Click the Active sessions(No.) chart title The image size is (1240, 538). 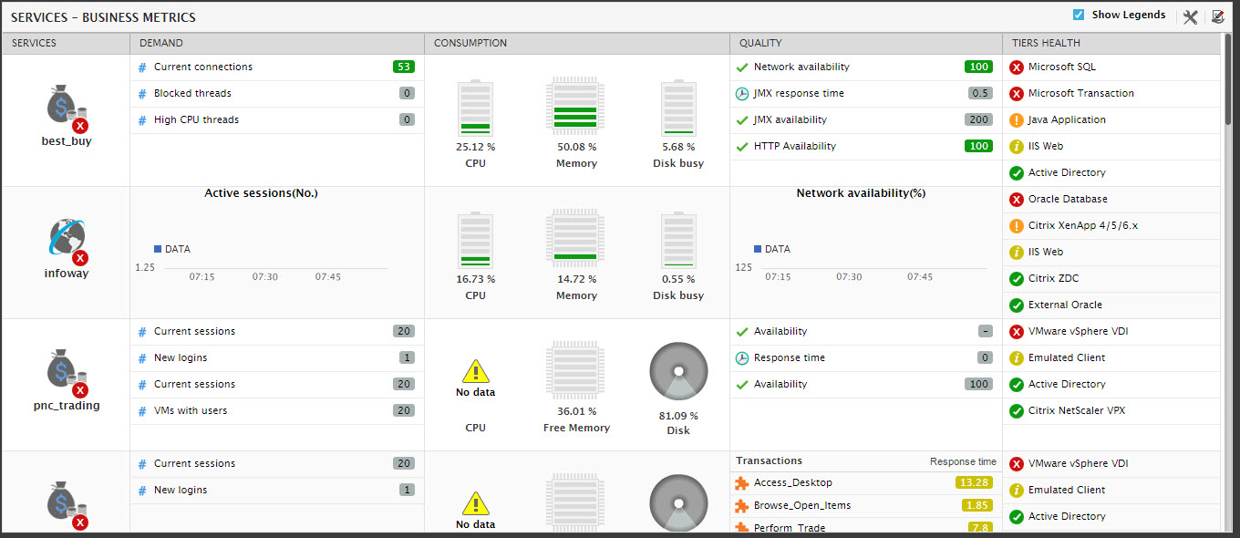point(261,193)
